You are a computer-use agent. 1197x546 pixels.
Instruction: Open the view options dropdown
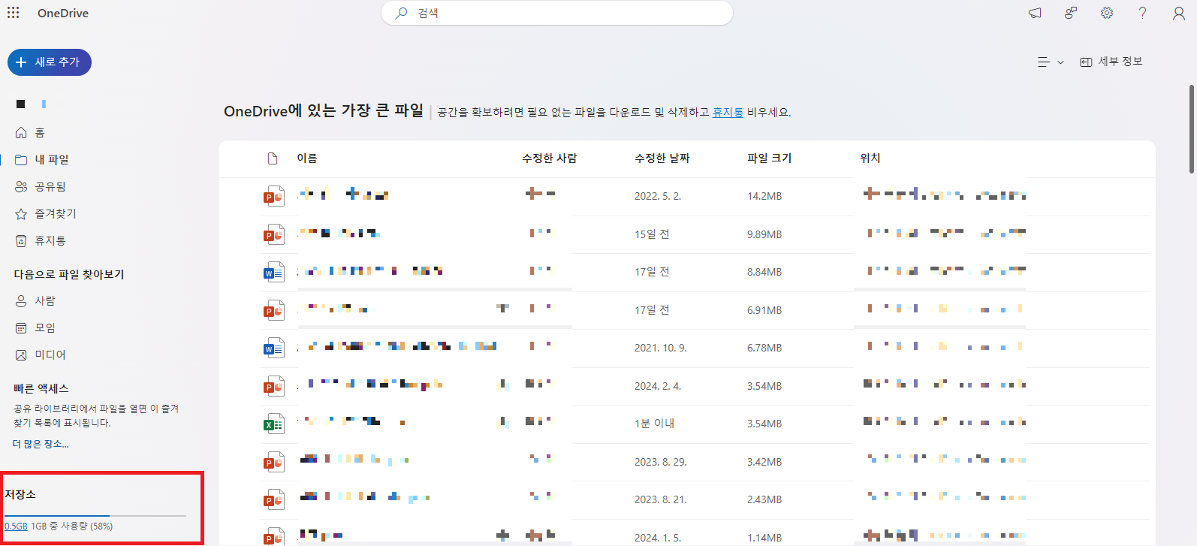coord(1051,62)
